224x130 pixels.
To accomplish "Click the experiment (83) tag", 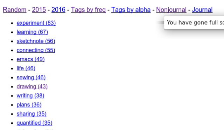I will (x=36, y=23).
